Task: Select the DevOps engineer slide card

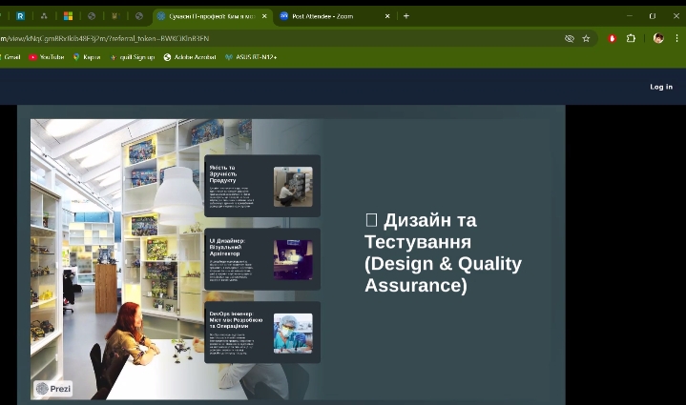Action: pyautogui.click(x=262, y=333)
